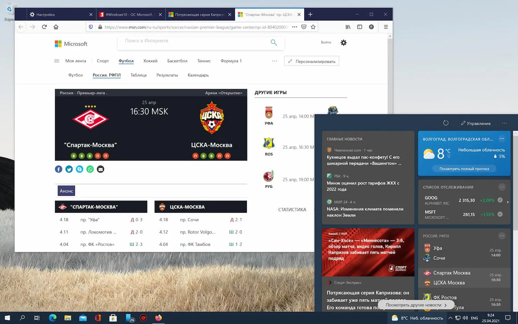Open MSN settings gear
Image resolution: width=518 pixels, height=324 pixels.
pos(344,42)
